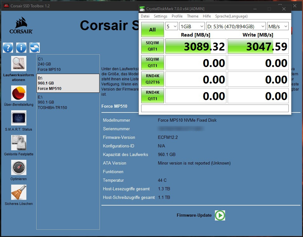
Task: Click the Firmware-Update label
Action: tap(194, 215)
